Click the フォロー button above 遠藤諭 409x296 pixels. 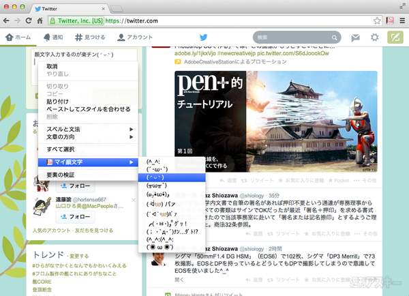coord(75,186)
